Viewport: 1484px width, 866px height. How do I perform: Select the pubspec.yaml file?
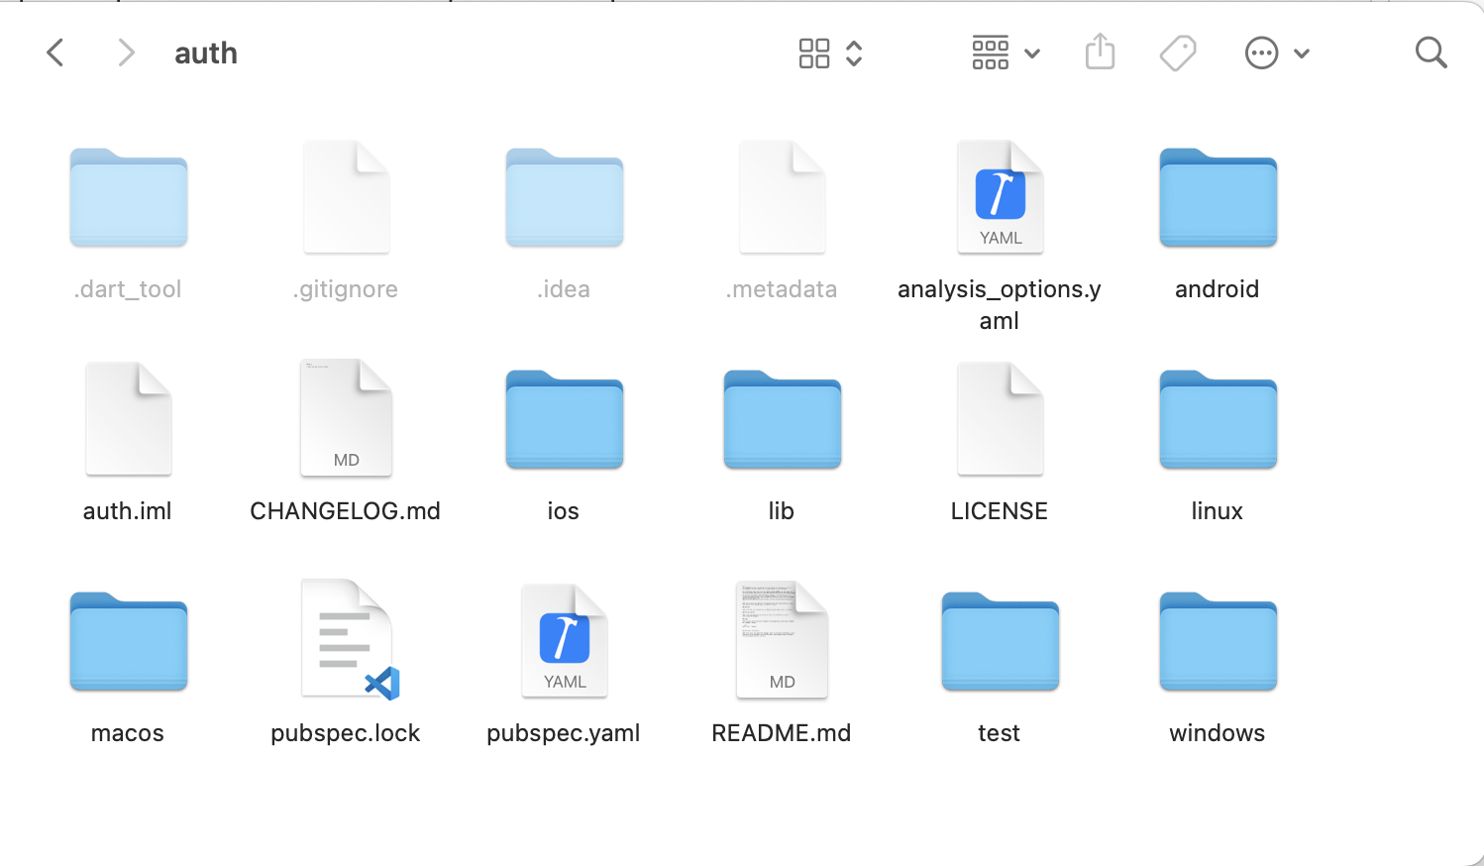(563, 639)
